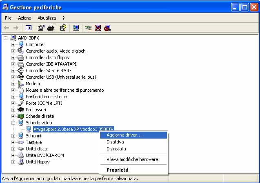Image resolution: width=260 pixels, height=183 pixels.
Task: Maximize the Gestione periferiche window
Action: click(x=244, y=7)
